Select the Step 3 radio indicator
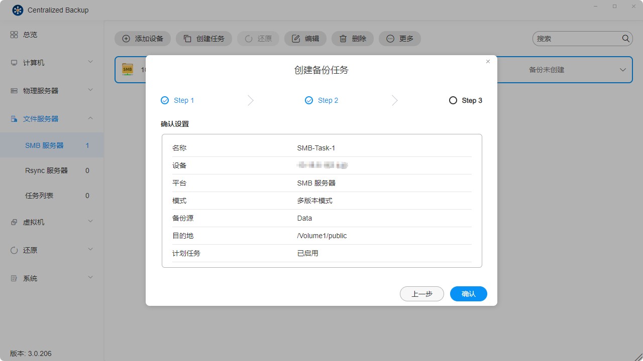This screenshot has width=643, height=361. click(x=453, y=100)
